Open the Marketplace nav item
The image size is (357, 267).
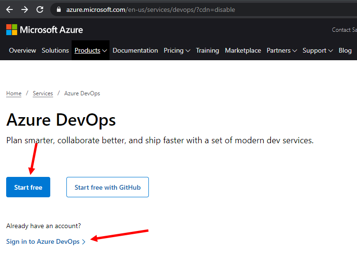[243, 50]
